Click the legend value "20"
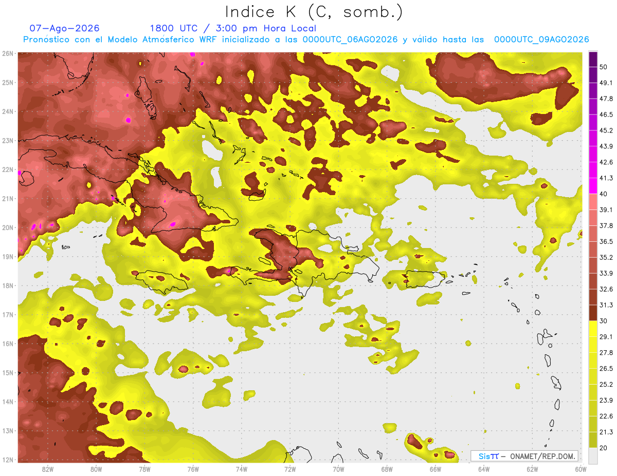This screenshot has height=476, width=617. [x=604, y=448]
